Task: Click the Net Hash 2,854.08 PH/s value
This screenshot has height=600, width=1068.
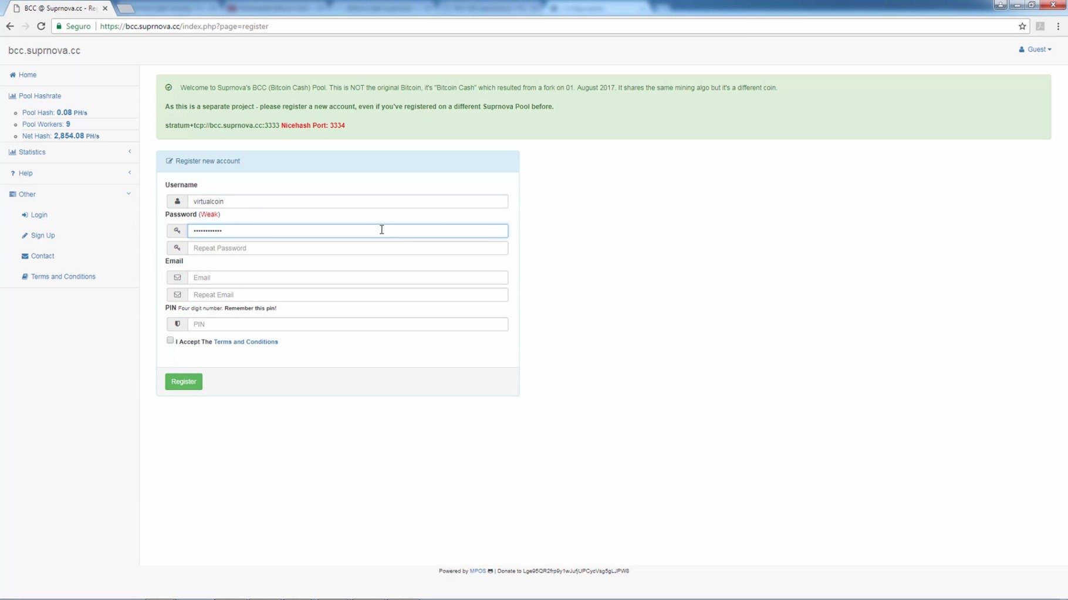Action: (x=76, y=136)
